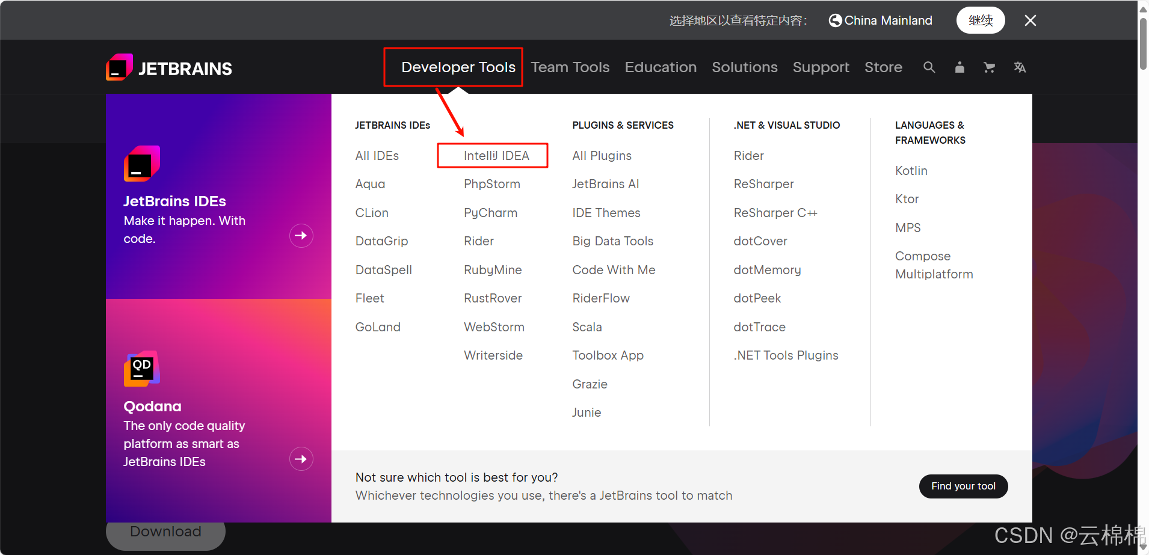Open the dotTrace link
Viewport: 1149px width, 555px height.
pyautogui.click(x=759, y=327)
